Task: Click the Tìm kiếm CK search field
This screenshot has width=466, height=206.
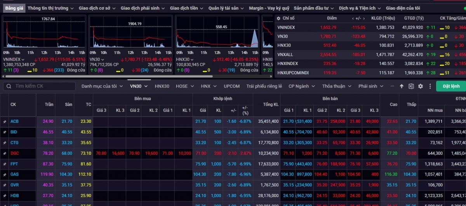Action: 43,86
